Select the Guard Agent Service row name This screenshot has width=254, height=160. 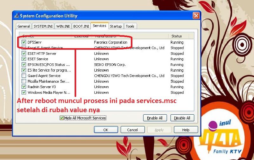pyautogui.click(x=44, y=76)
